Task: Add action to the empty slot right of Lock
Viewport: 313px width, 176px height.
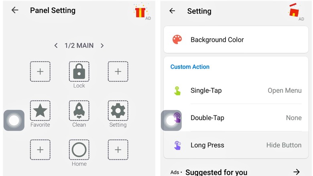Action: click(118, 72)
